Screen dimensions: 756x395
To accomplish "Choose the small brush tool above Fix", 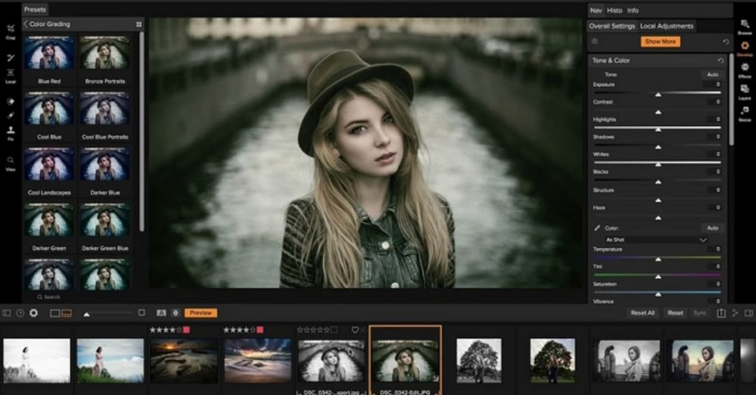I will [11, 116].
